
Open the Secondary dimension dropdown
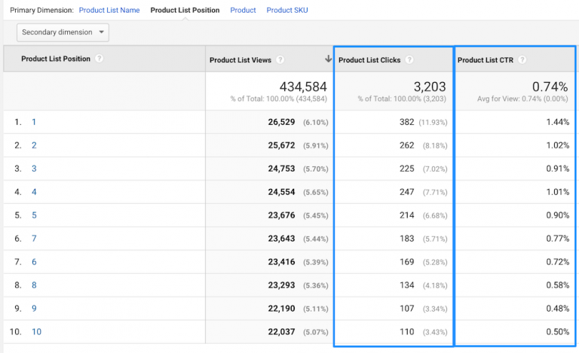click(63, 32)
